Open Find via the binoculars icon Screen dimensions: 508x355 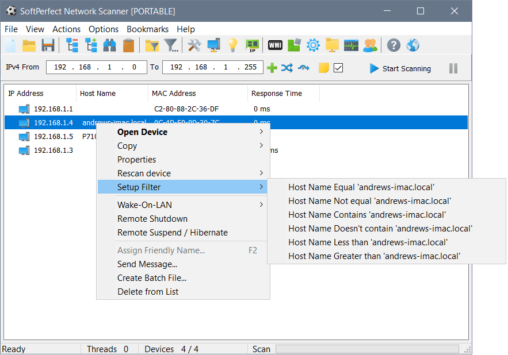point(109,45)
